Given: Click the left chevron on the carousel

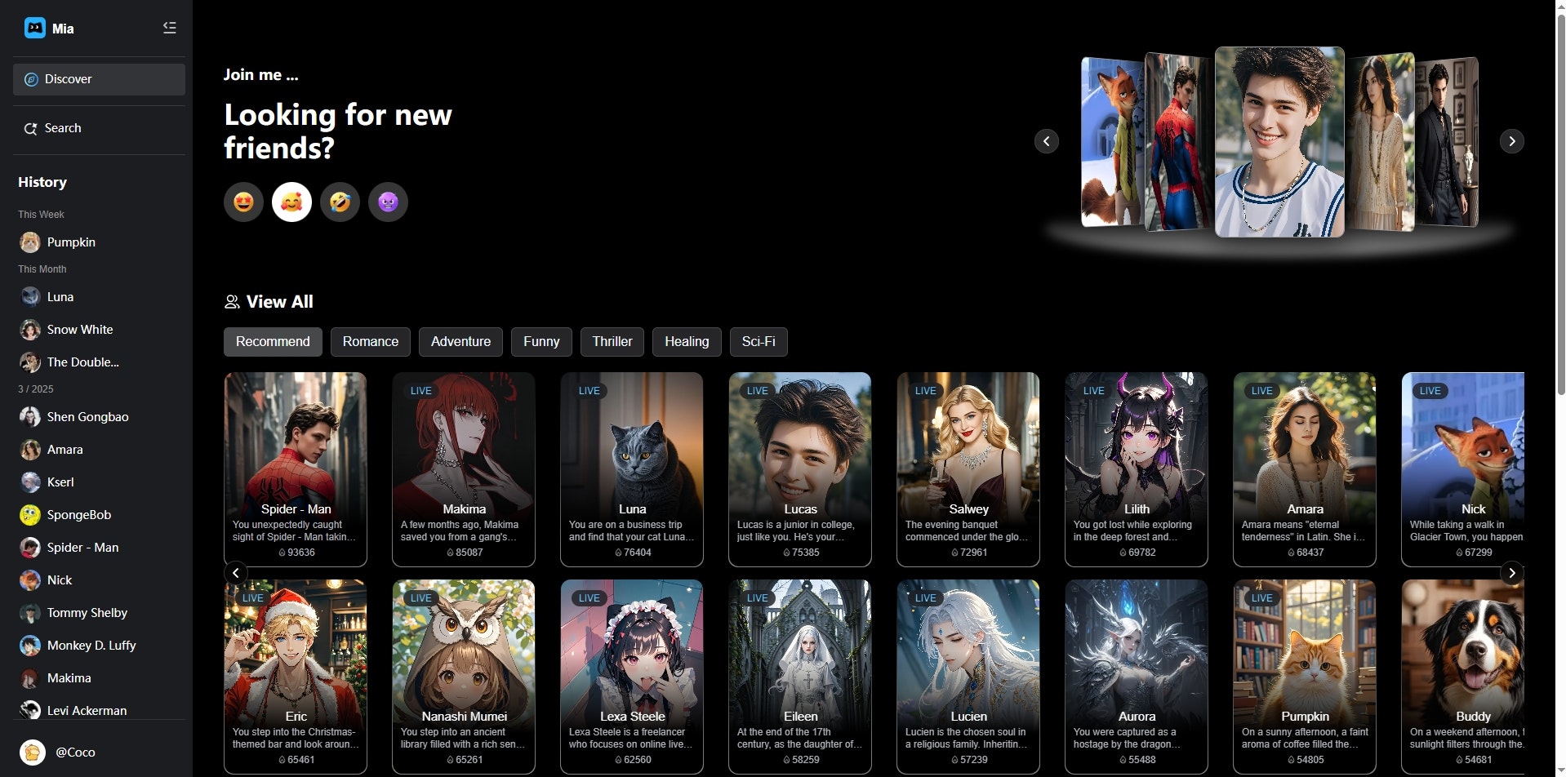Looking at the screenshot, I should coord(1048,141).
